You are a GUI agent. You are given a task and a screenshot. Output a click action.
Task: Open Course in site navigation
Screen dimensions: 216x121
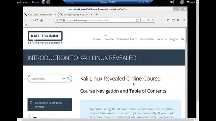[x=109, y=39]
